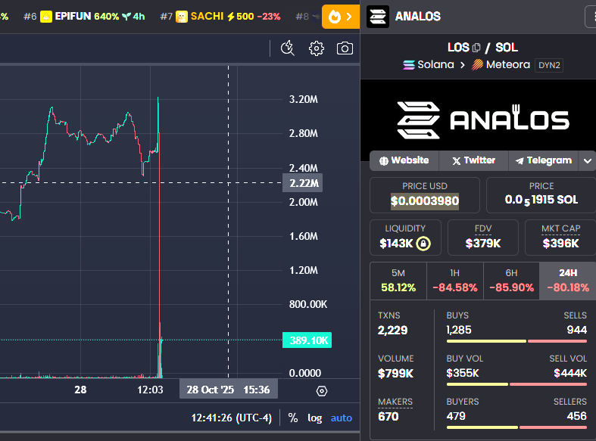Click the ANALOS logo icon in header
This screenshot has height=441, width=596.
[x=378, y=17]
